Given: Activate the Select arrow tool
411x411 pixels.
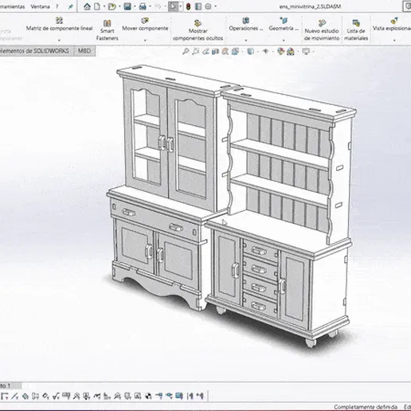Looking at the screenshot, I should (173, 6).
